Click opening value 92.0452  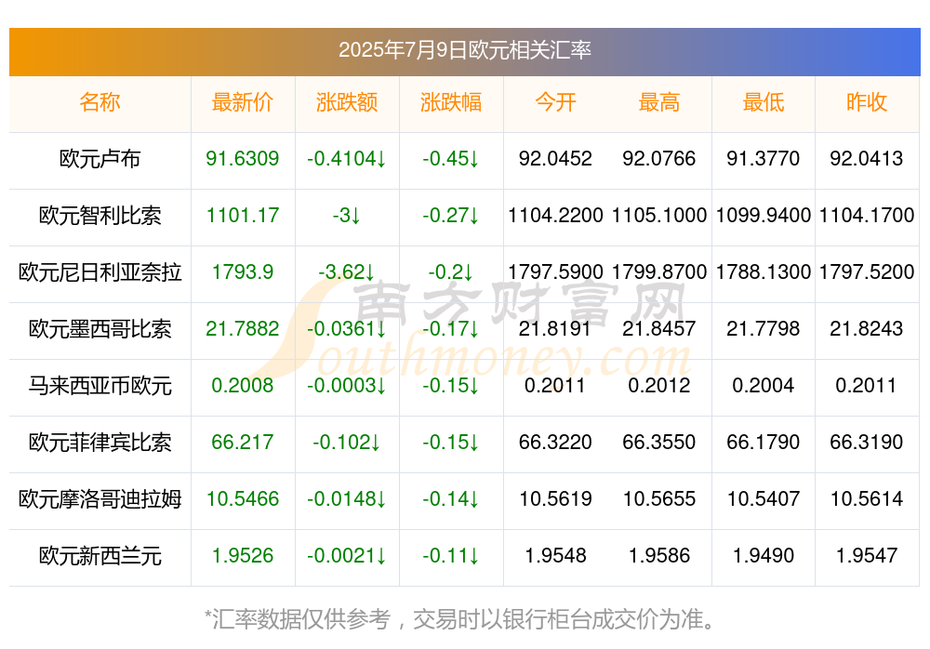[555, 158]
